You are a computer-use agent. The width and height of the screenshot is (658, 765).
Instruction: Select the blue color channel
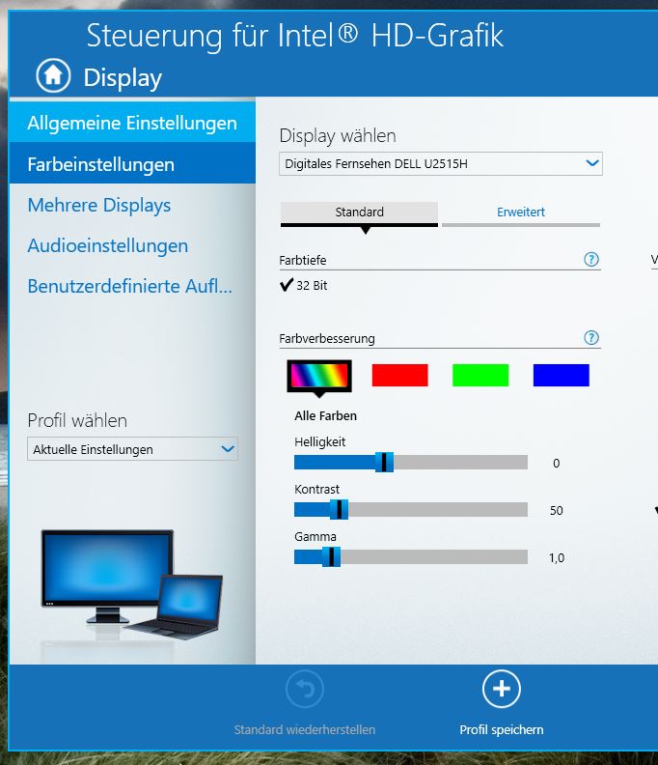(x=561, y=375)
